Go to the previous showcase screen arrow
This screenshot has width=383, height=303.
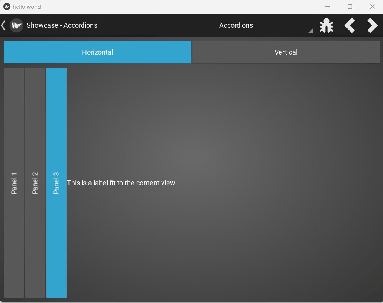point(350,25)
